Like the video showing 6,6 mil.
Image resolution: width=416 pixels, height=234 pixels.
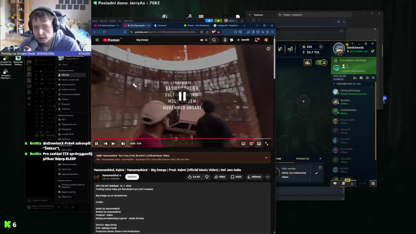click(194, 177)
